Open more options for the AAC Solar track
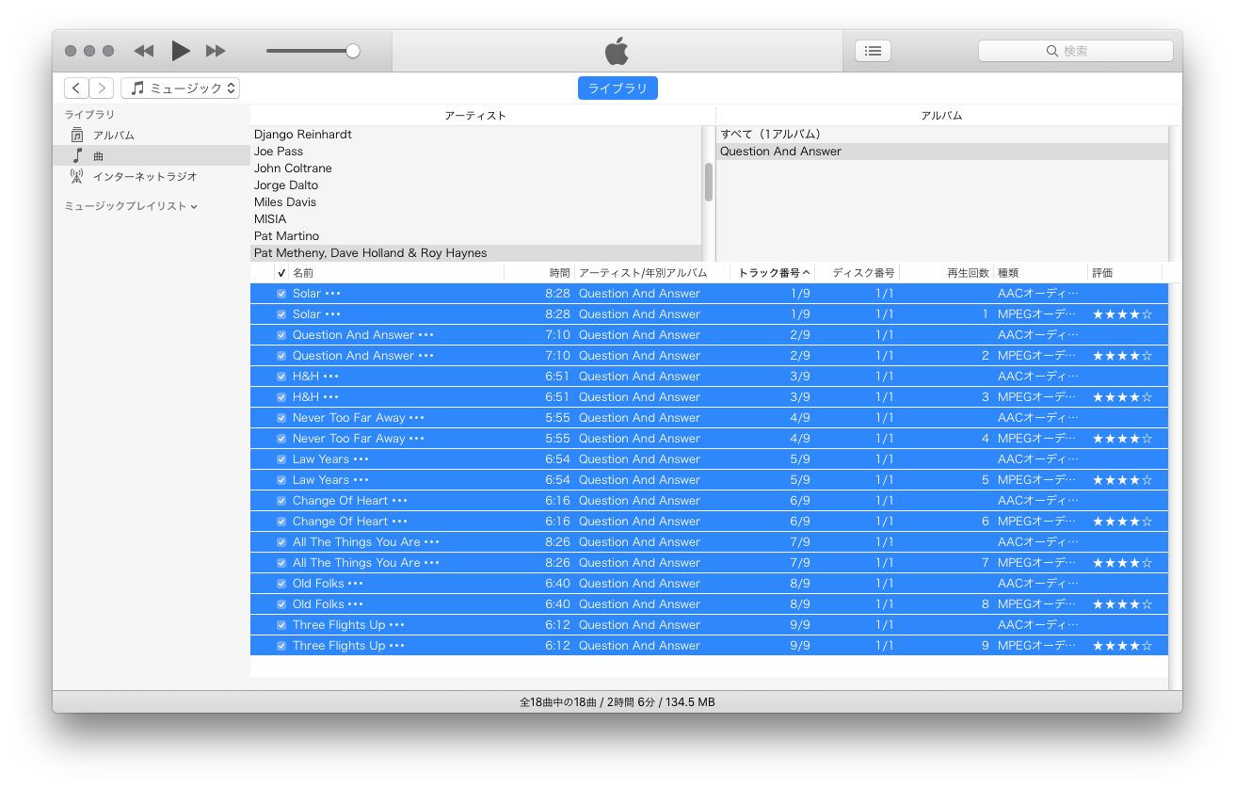1235x788 pixels. point(332,294)
